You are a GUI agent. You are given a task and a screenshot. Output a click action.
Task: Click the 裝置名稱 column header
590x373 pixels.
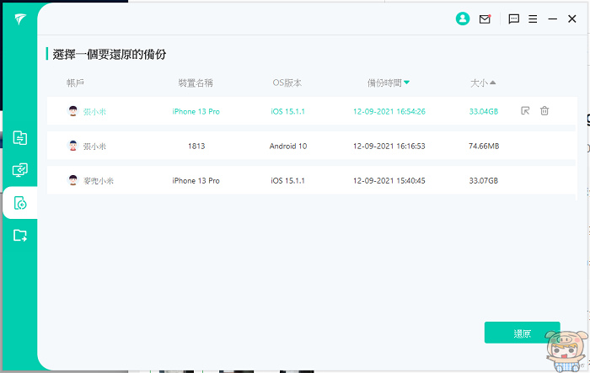tap(196, 83)
